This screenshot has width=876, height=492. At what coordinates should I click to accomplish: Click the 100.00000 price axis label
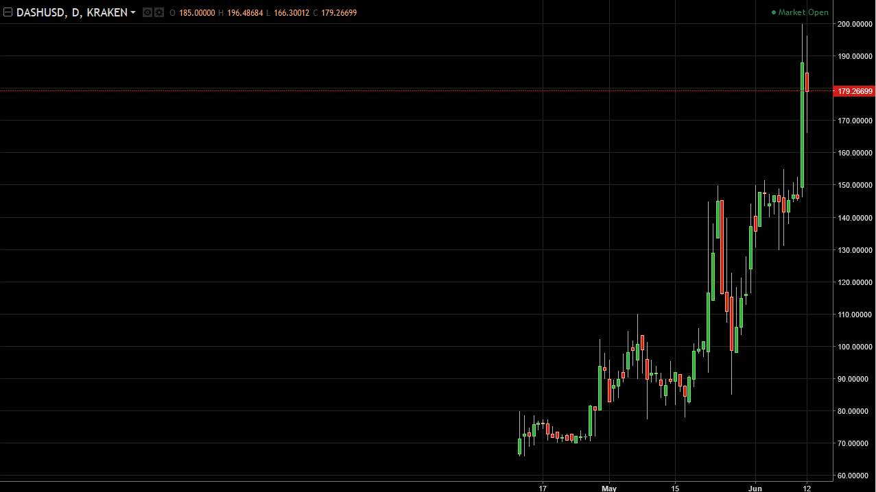(x=855, y=347)
